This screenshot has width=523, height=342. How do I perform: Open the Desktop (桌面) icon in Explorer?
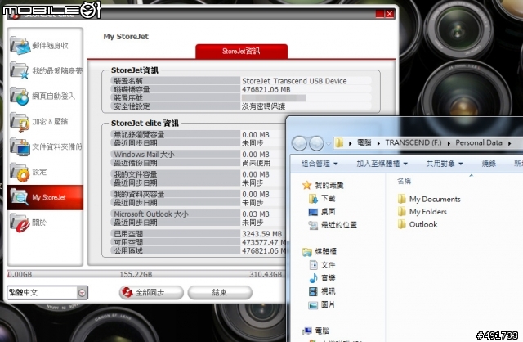pyautogui.click(x=313, y=212)
